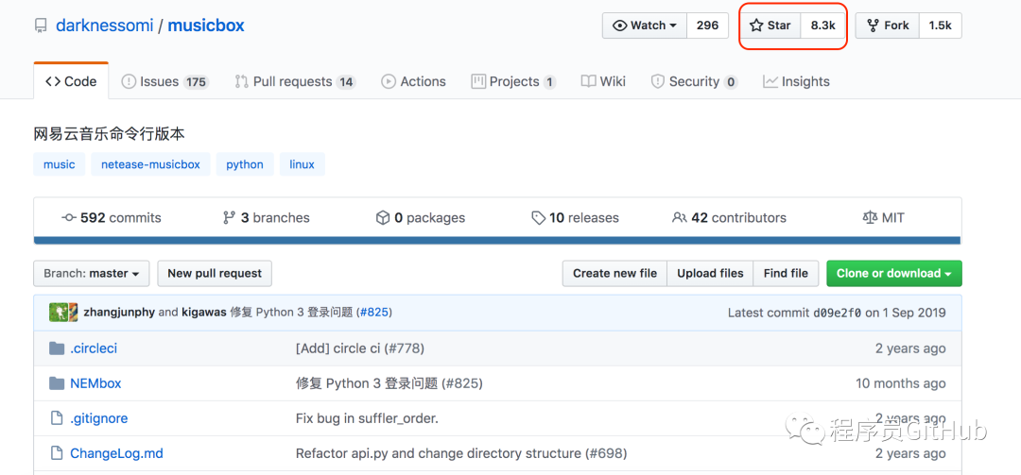
Task: Click the .gitignore file icon
Action: coord(57,417)
